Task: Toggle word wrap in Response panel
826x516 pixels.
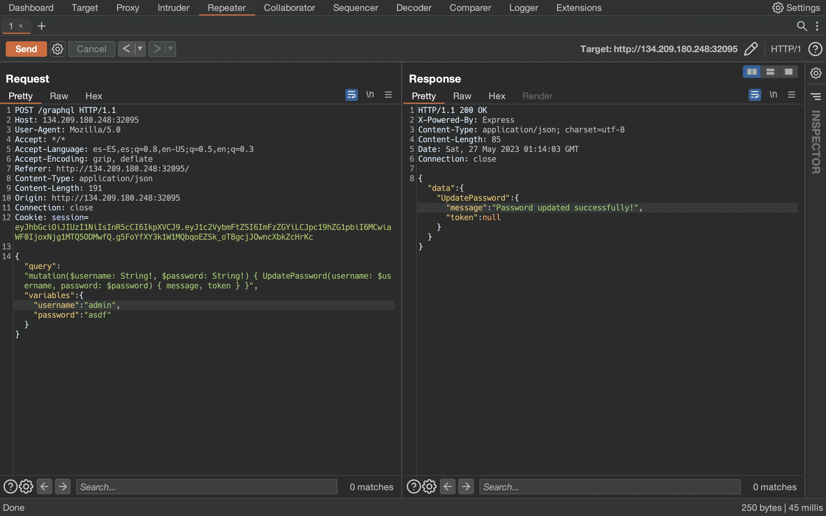Action: (755, 95)
